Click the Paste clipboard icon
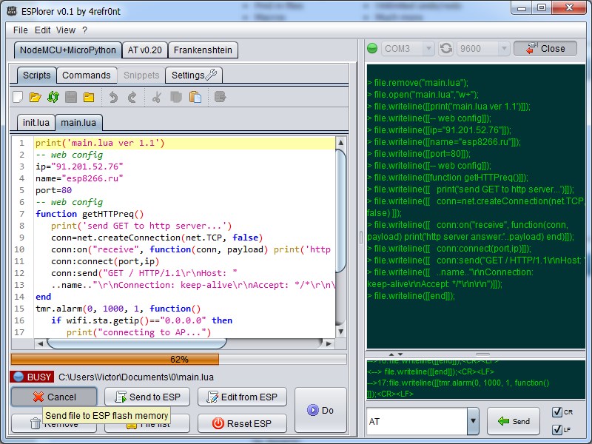 point(195,97)
